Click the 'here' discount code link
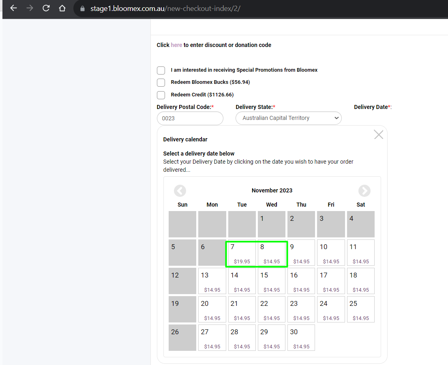The height and width of the screenshot is (365, 448). 176,45
